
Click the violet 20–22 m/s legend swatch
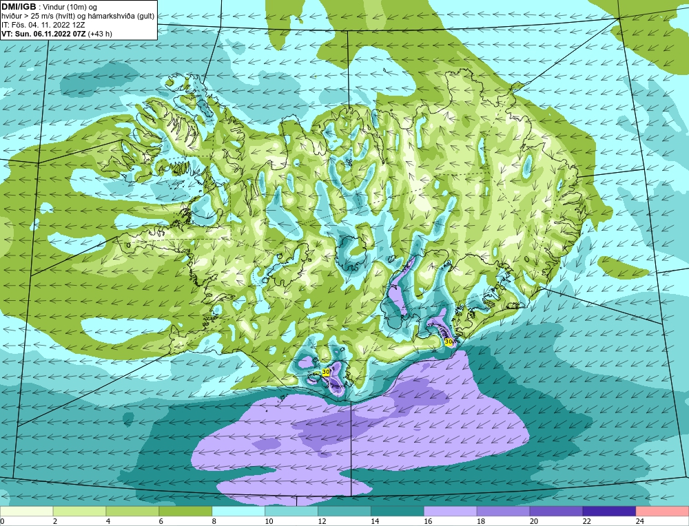click(556, 512)
